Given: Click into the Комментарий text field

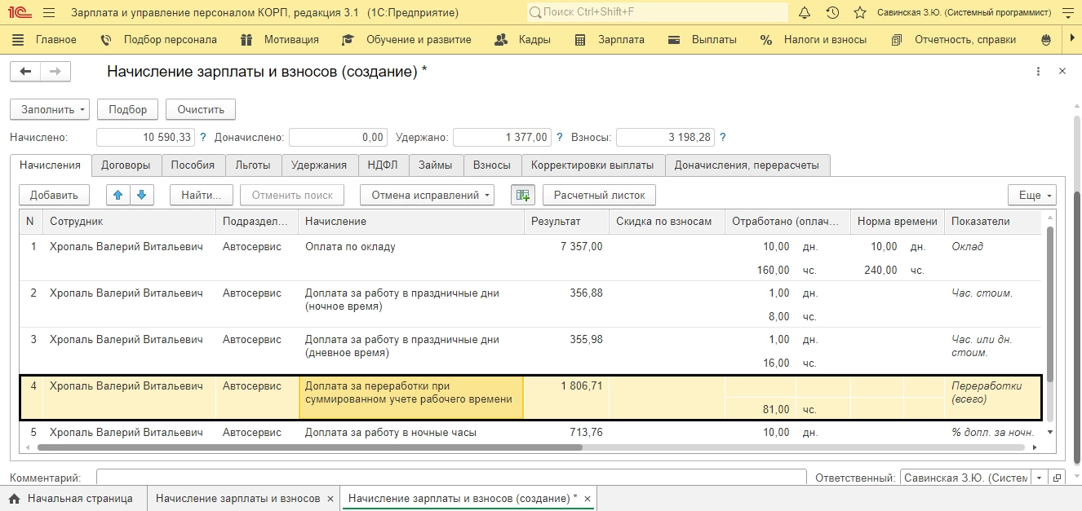Looking at the screenshot, I should 450,478.
